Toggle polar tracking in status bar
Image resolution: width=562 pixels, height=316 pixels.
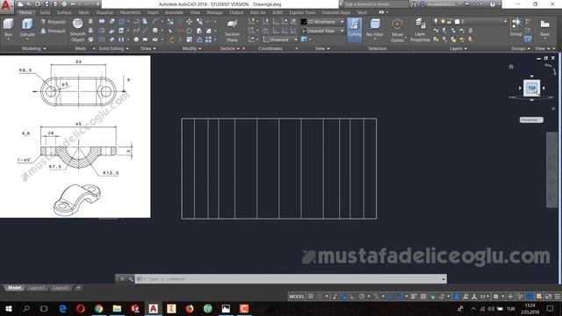point(362,297)
